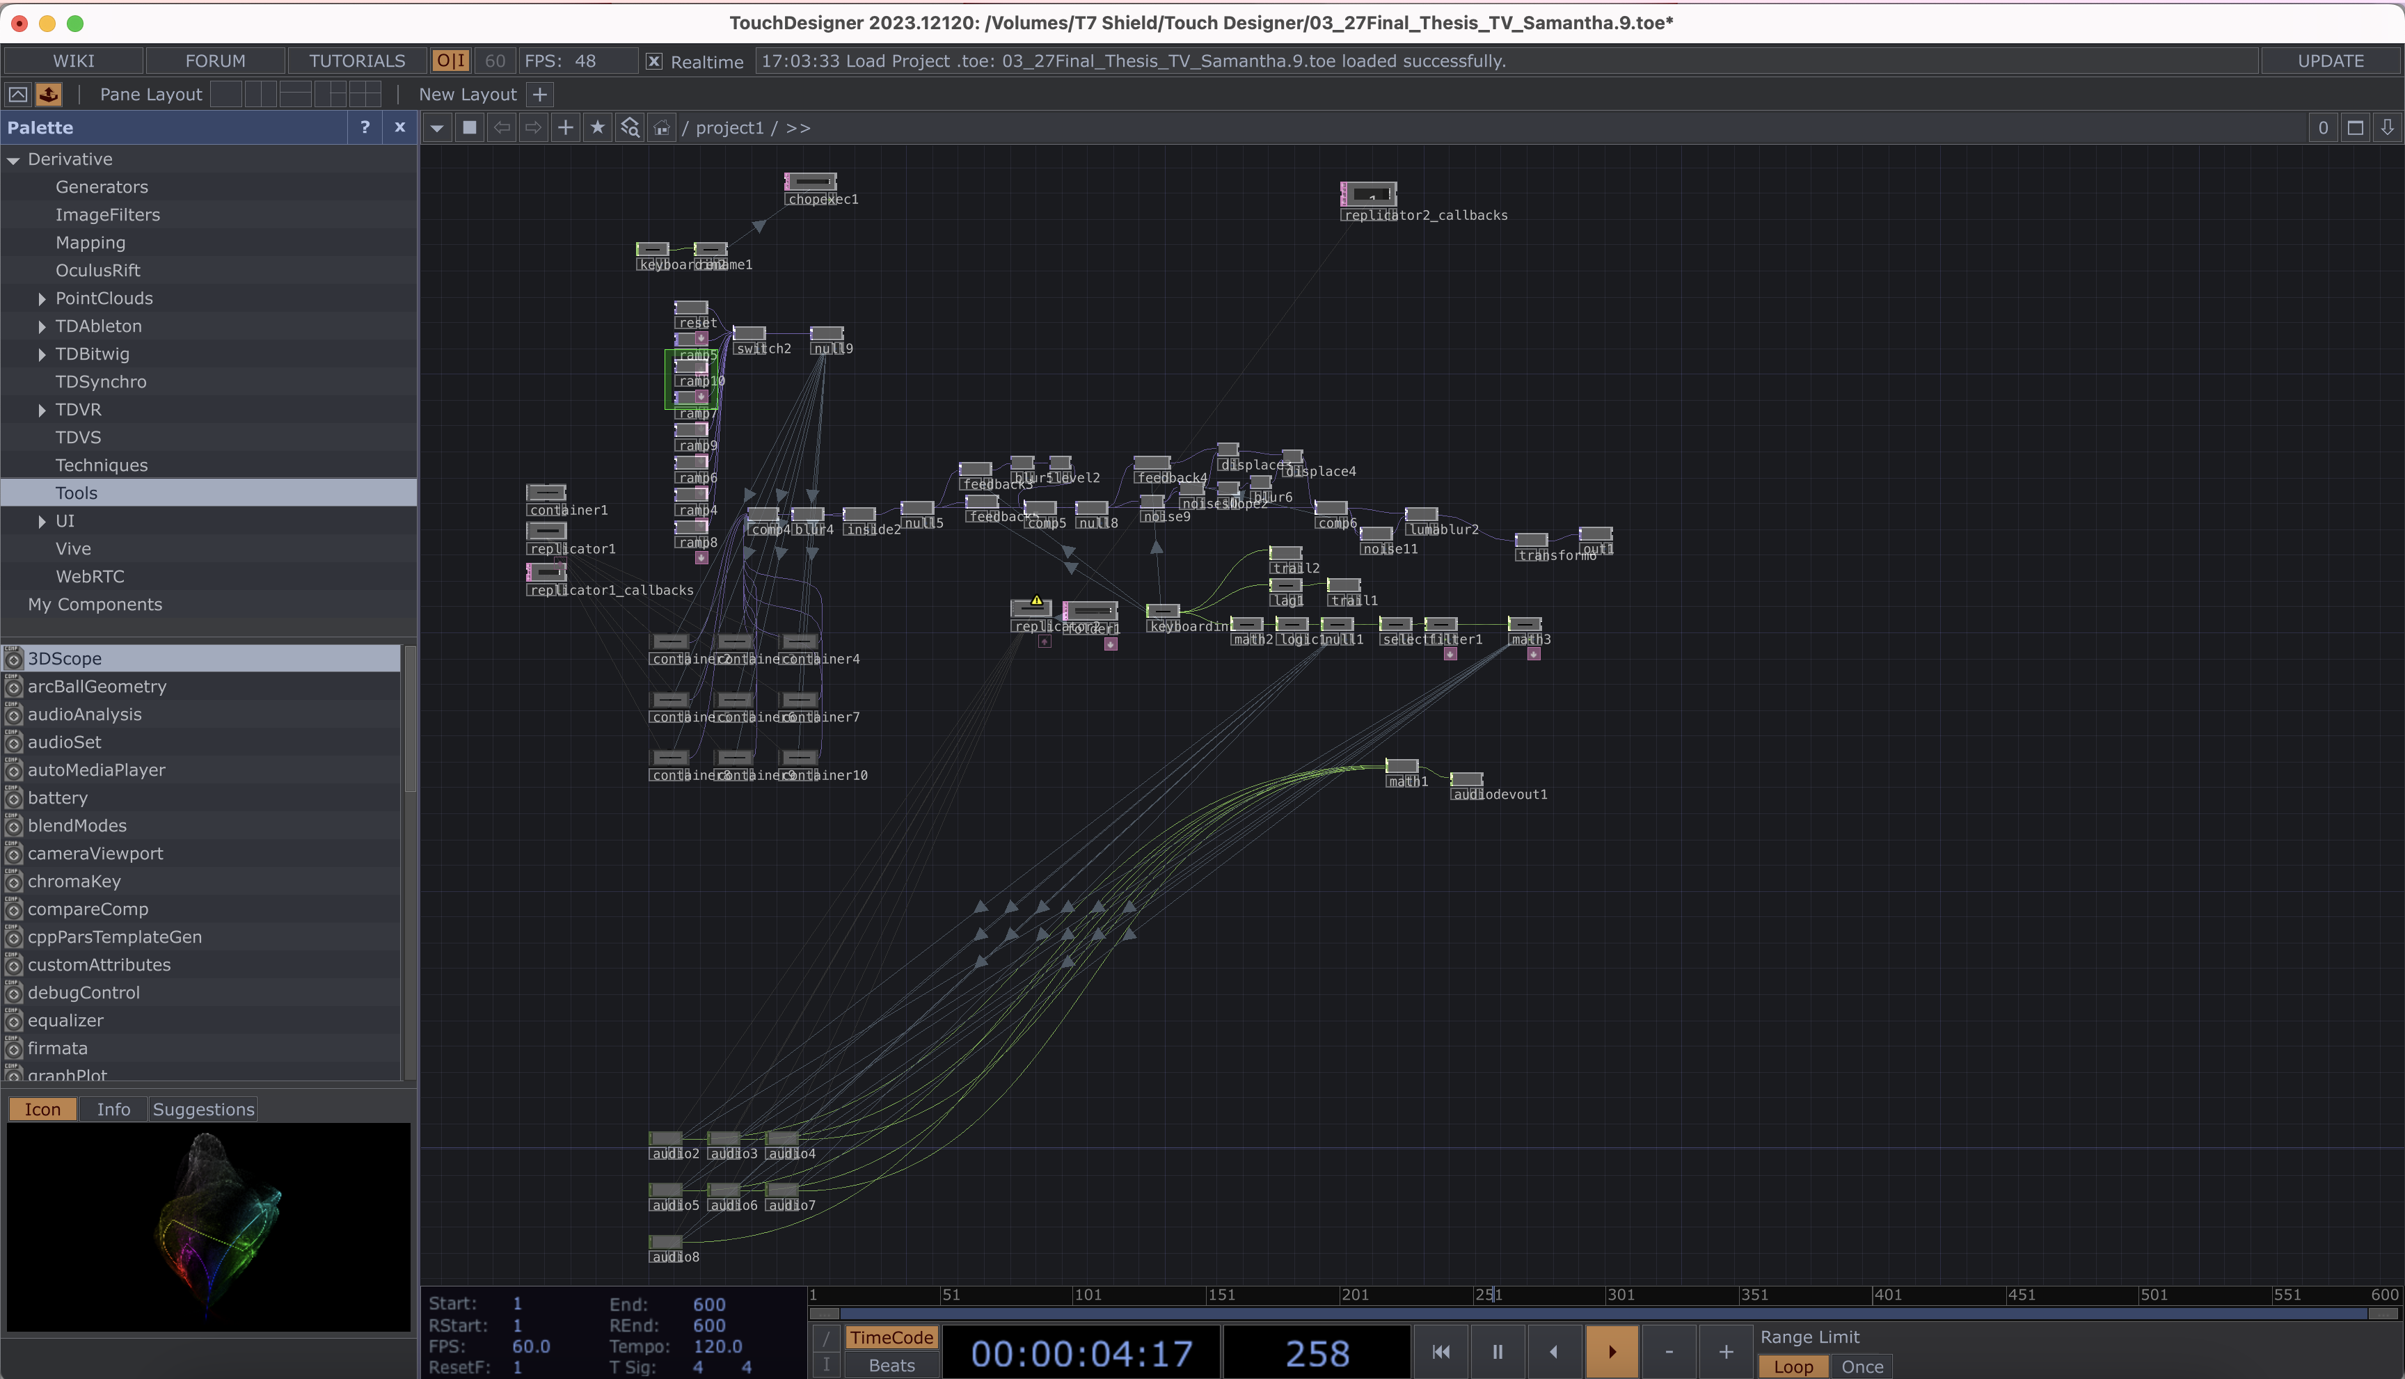Select the split left-right pane layout
Viewport: 2405px width, 1379px height.
pos(260,94)
